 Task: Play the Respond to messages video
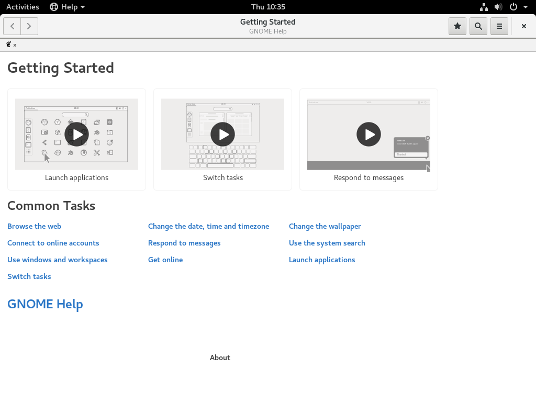[x=368, y=135]
